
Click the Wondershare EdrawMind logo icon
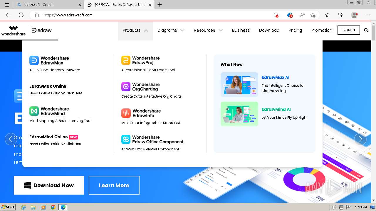pyautogui.click(x=34, y=111)
